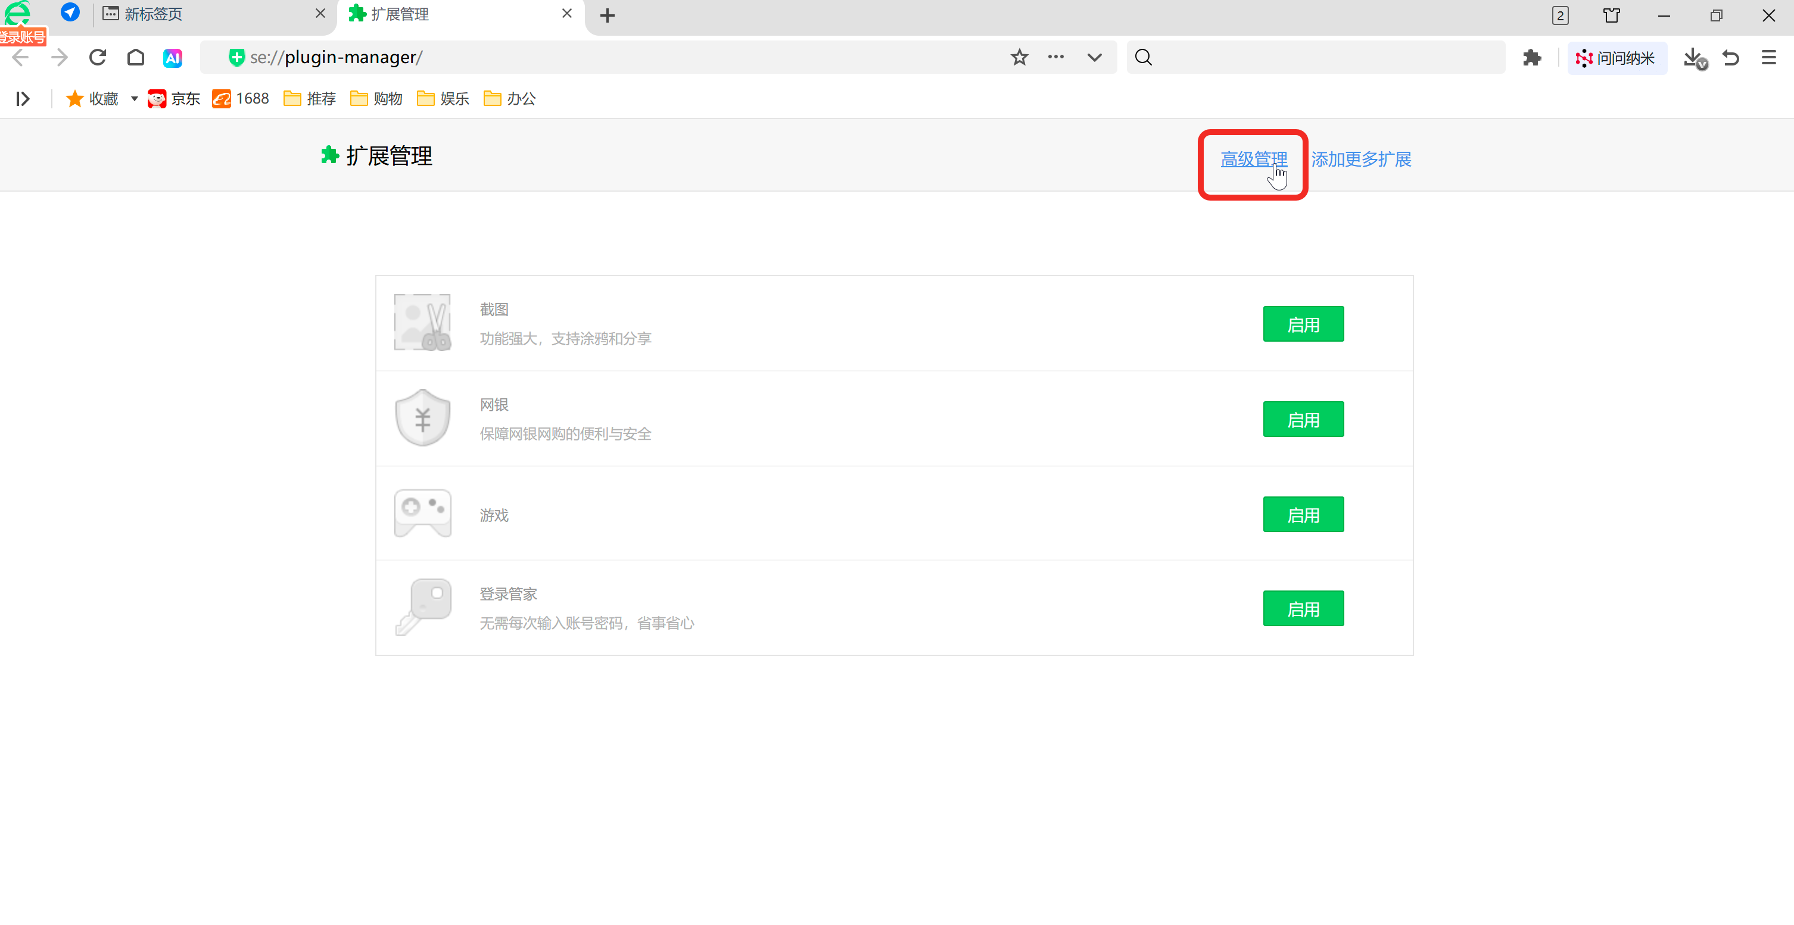Open the skin shirt icon

tap(1612, 15)
